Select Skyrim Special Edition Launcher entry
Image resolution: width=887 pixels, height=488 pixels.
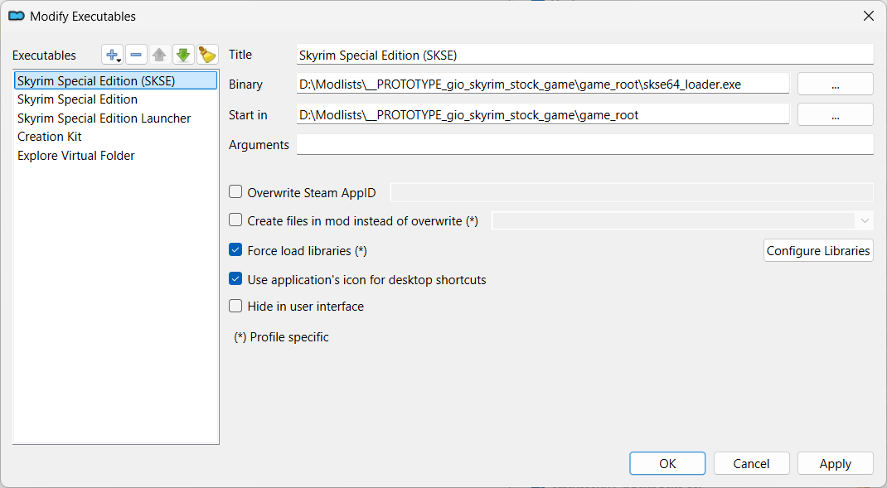coord(115,118)
